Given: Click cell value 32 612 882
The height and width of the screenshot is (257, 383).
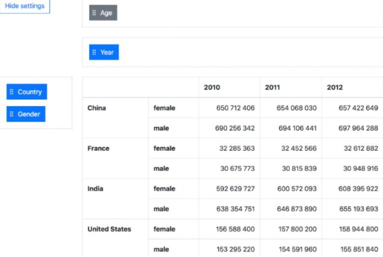Looking at the screenshot, I should [x=361, y=148].
